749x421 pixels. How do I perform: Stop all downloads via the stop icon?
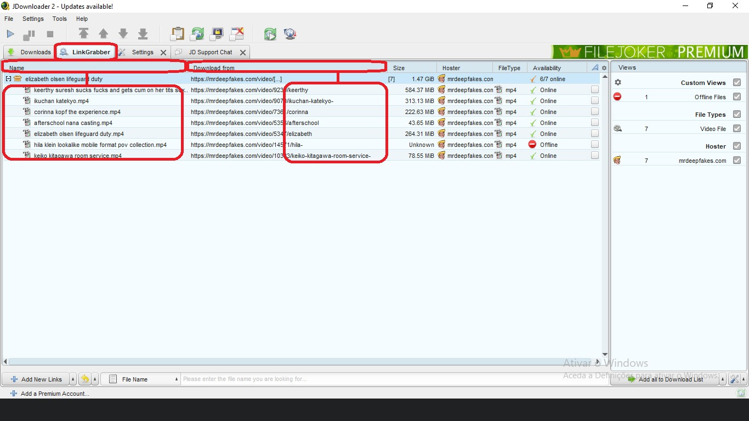click(x=50, y=34)
